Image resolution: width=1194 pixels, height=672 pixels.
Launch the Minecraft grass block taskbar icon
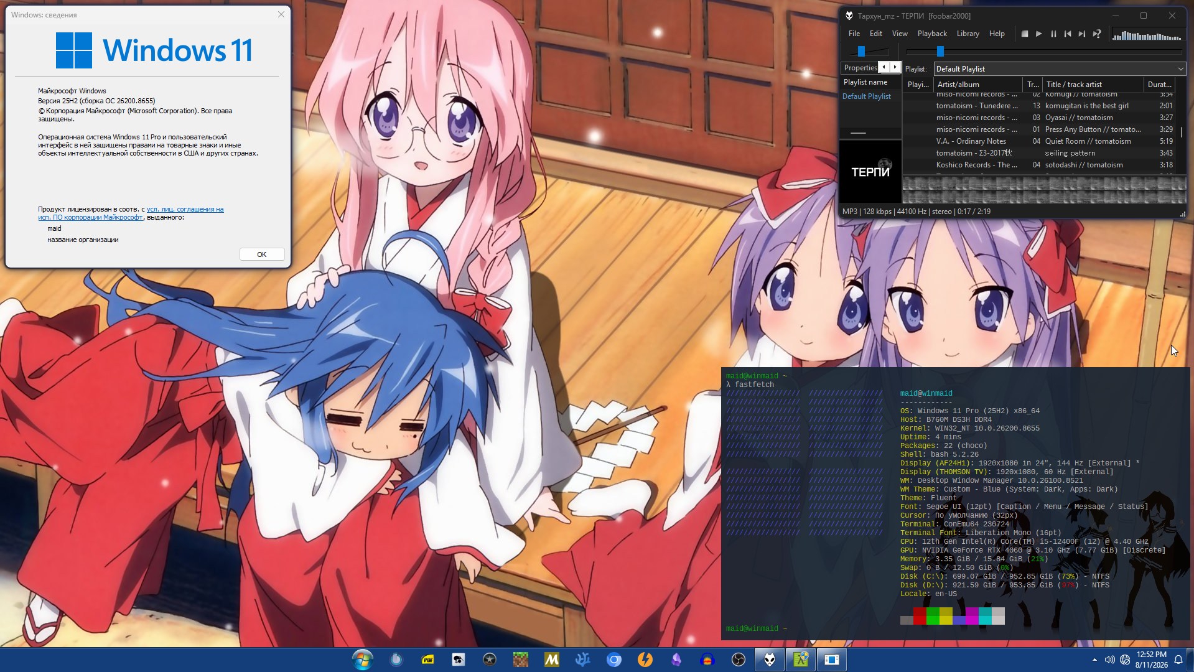[x=521, y=660]
